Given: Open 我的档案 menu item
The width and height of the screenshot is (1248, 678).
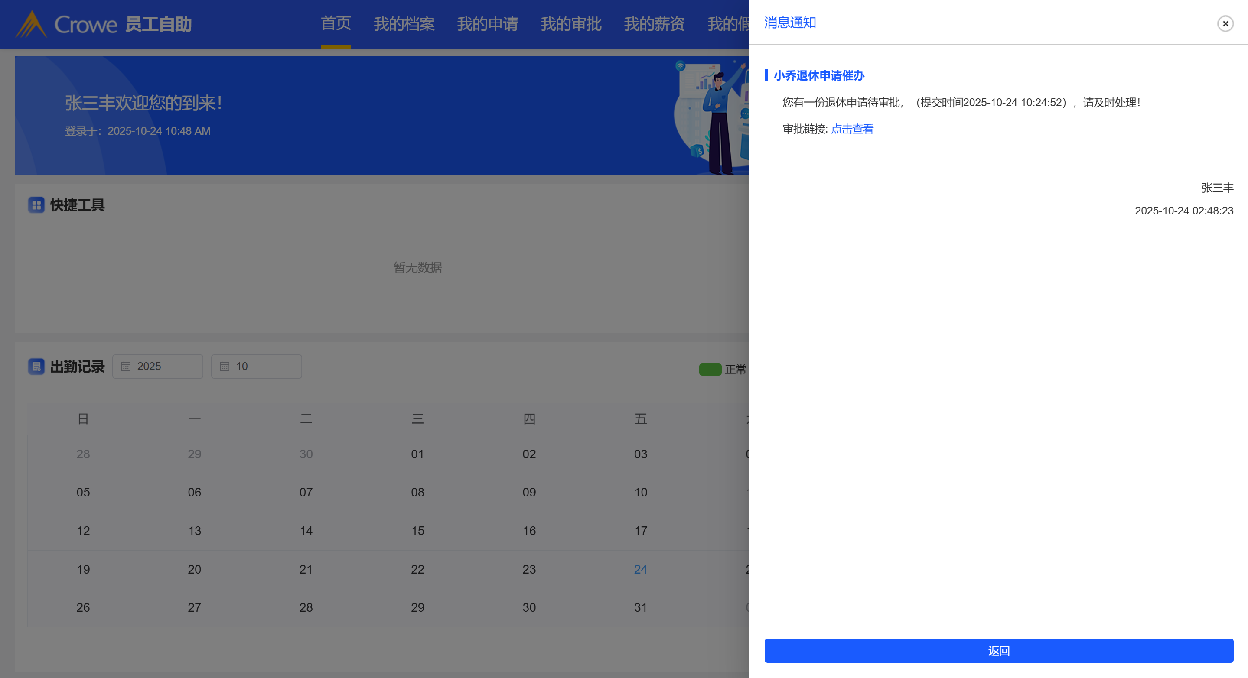Looking at the screenshot, I should (404, 23).
